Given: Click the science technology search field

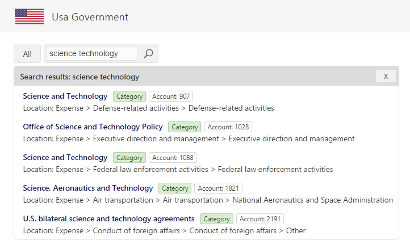Looking at the screenshot, I should tap(92, 53).
